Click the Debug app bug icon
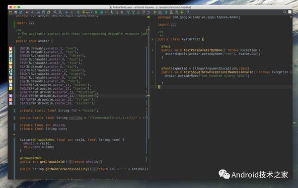The height and width of the screenshot is (188, 298). click(101, 12)
